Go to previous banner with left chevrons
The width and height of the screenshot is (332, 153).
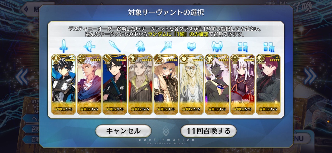[22, 76]
